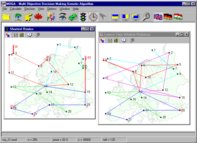The image size is (197, 143).
Task: Click status bar entry pmut = 20 %
Action: (64, 140)
